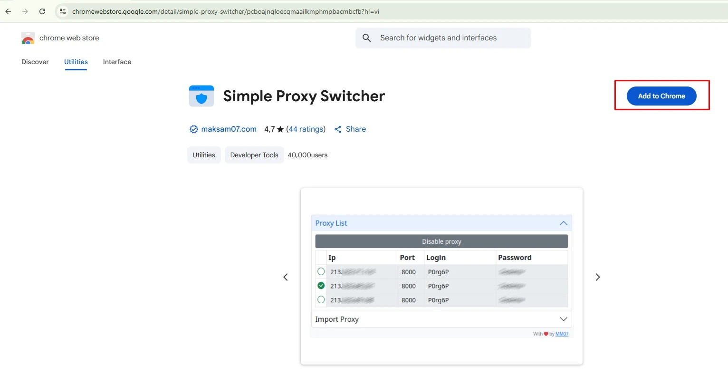This screenshot has height=375, width=728.
Task: Click the Login column header
Action: 436,258
